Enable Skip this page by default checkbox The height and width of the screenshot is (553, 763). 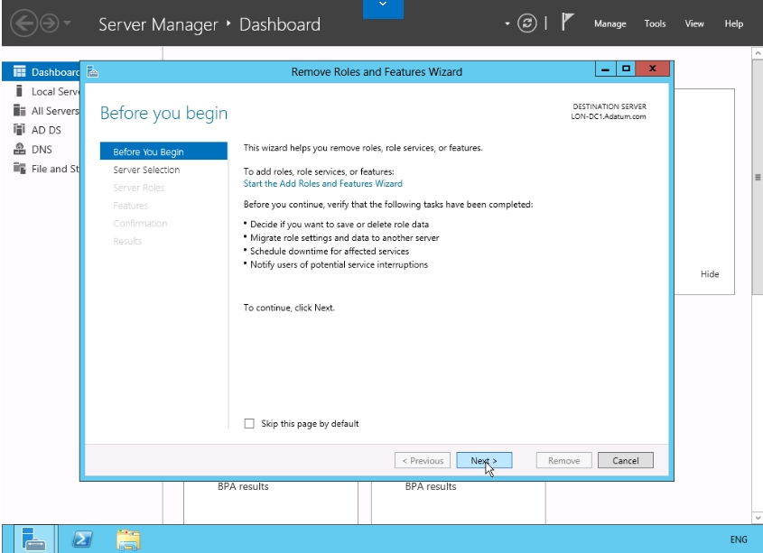pyautogui.click(x=249, y=424)
